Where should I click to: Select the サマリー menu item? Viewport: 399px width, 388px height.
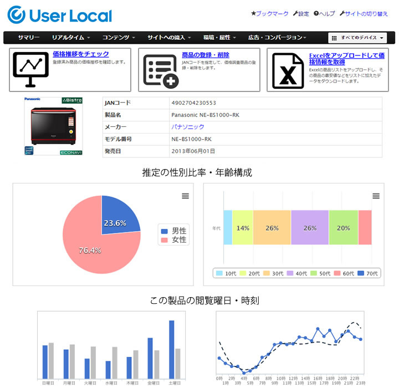[x=29, y=38]
